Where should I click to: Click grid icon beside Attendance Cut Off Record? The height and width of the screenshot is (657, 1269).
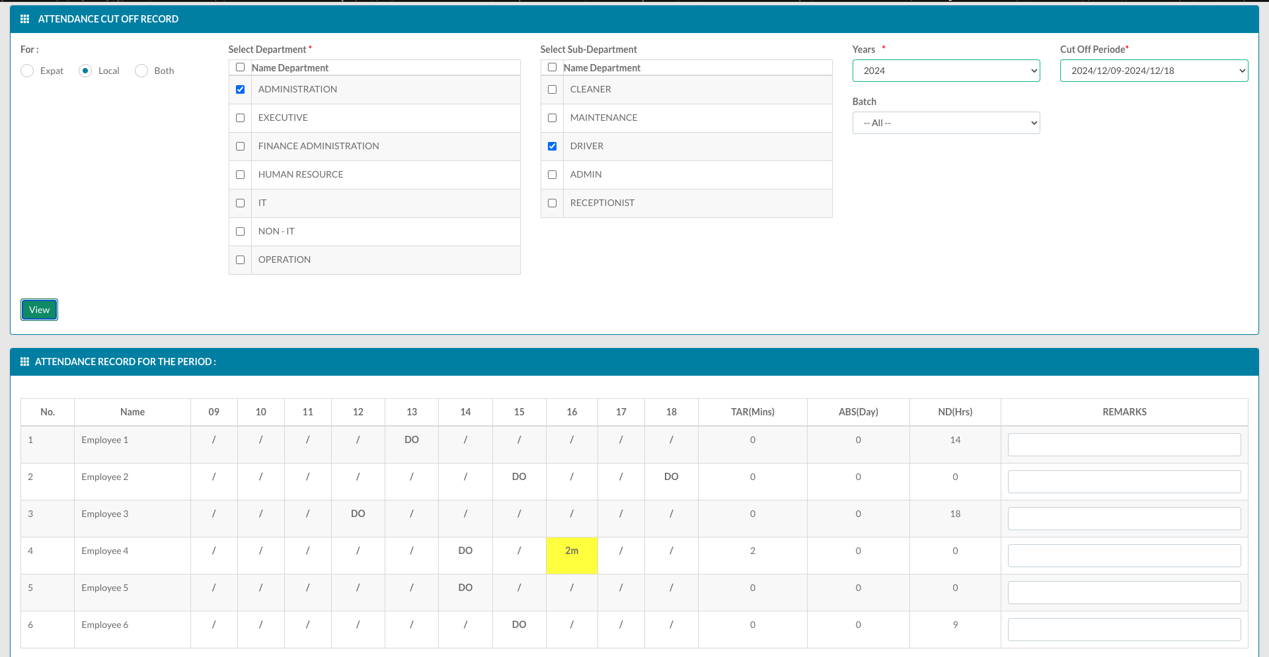click(x=25, y=19)
